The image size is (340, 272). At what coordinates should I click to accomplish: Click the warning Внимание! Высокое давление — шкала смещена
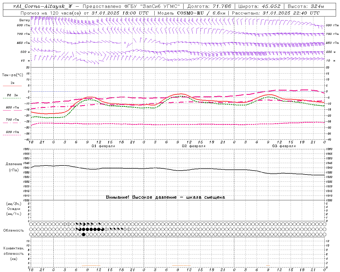click(165, 197)
